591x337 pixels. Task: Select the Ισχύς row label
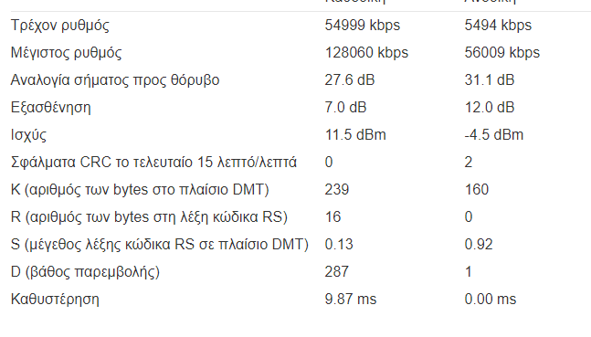click(28, 135)
